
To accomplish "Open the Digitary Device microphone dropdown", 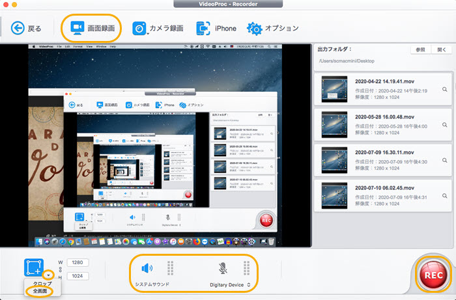I will (x=230, y=285).
